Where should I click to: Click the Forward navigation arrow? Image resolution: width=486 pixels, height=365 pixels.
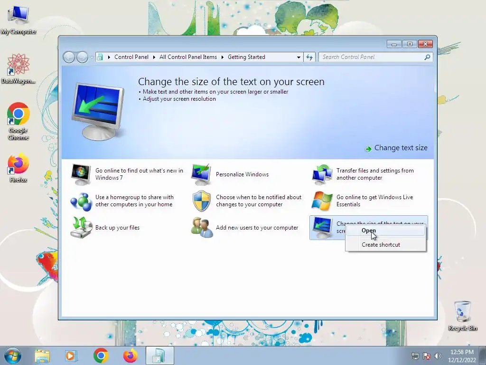click(82, 57)
